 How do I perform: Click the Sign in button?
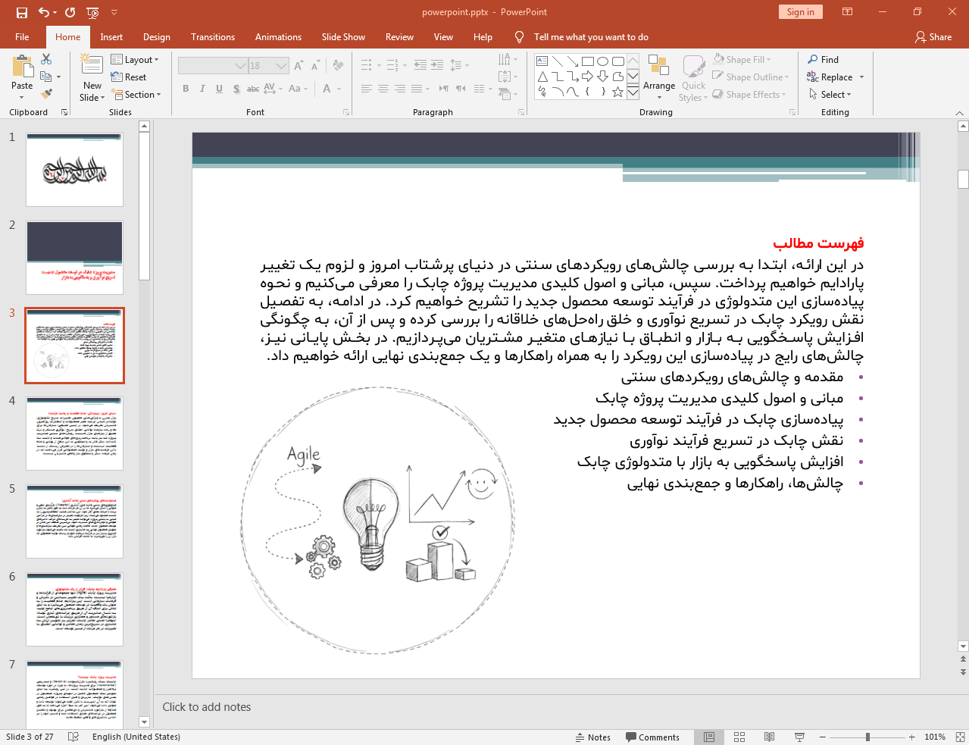(799, 11)
